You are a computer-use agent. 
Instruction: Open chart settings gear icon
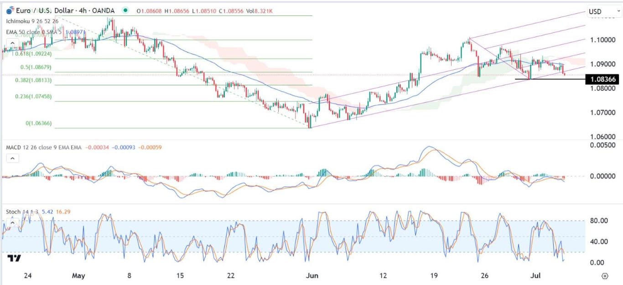coord(605,276)
